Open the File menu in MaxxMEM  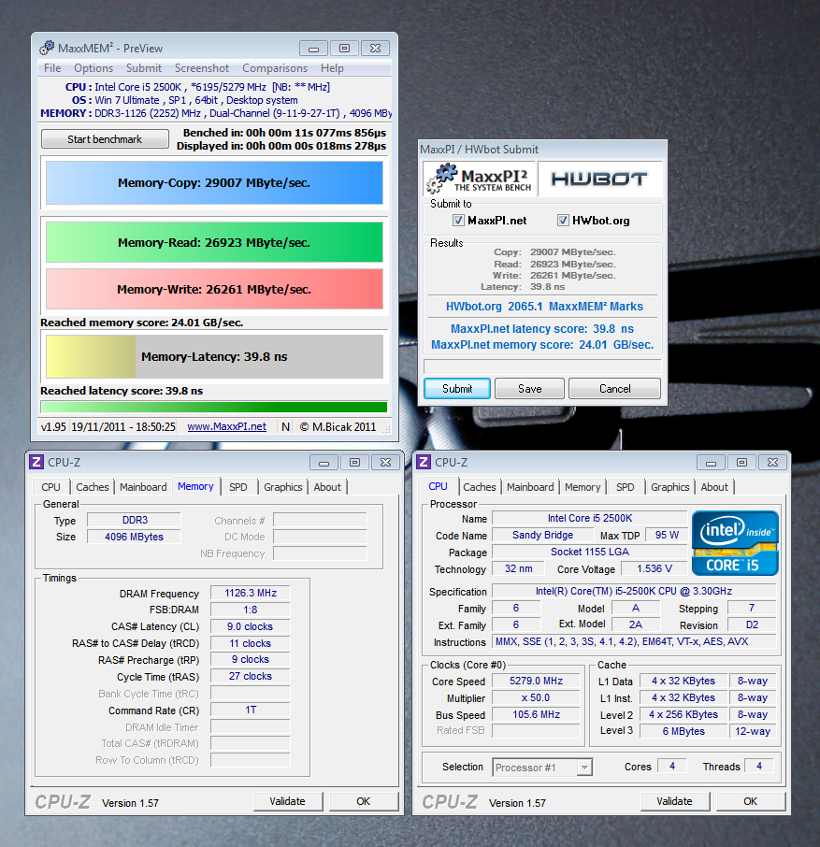[52, 68]
